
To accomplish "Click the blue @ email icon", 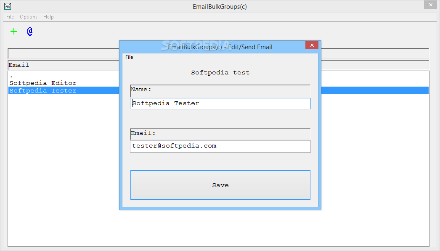I will (x=30, y=32).
